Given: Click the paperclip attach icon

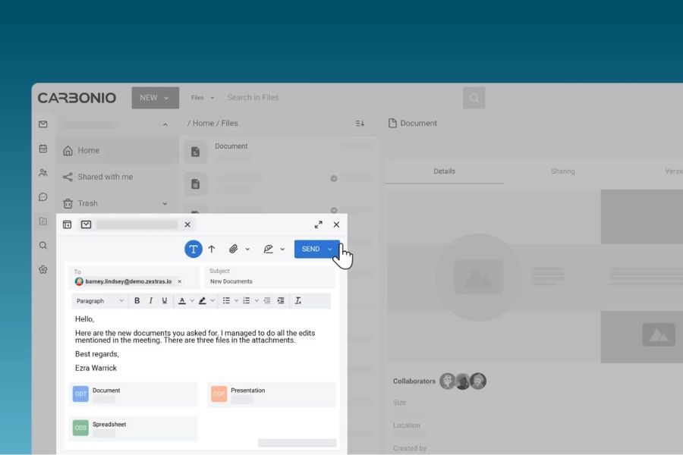Looking at the screenshot, I should (x=234, y=249).
